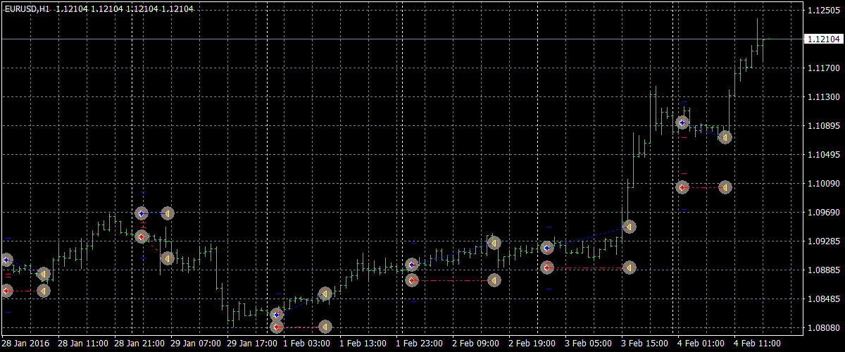This screenshot has height=352, width=845.
Task: Select the close marker ending the 28 Jan 21:00 red line
Action: pyautogui.click(x=167, y=258)
